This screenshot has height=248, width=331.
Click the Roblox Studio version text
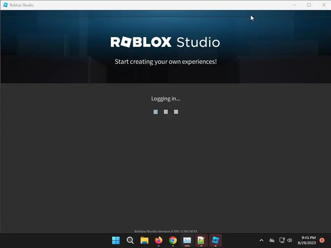tap(166, 231)
